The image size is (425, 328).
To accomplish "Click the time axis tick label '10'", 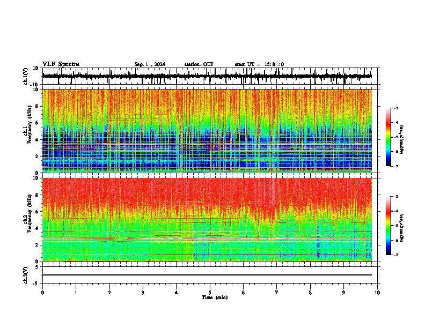I will (377, 293).
